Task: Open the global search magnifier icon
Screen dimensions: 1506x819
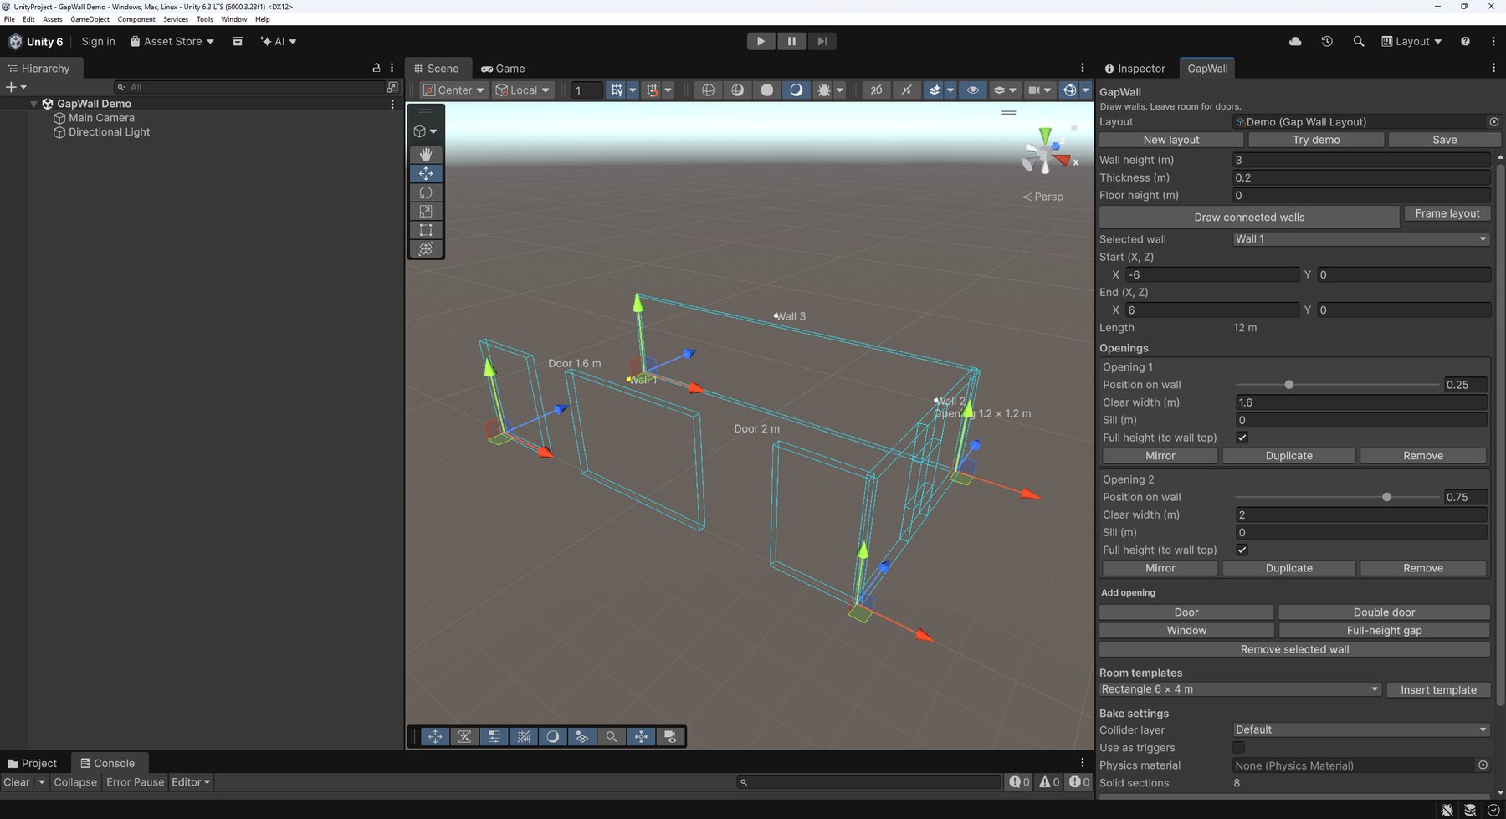Action: click(1358, 41)
